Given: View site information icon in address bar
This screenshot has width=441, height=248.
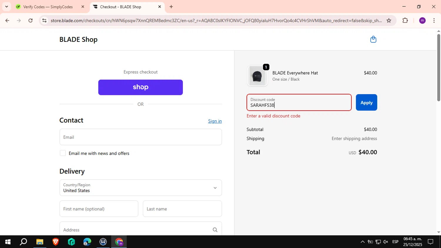Looking at the screenshot, I should [44, 21].
